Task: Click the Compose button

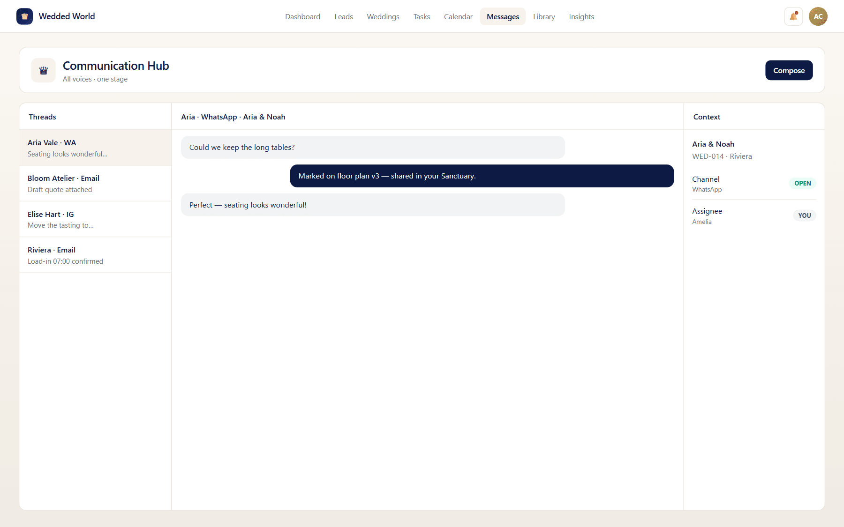Action: 789,70
